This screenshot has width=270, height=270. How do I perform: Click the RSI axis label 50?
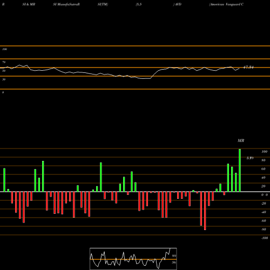coord(4,71)
